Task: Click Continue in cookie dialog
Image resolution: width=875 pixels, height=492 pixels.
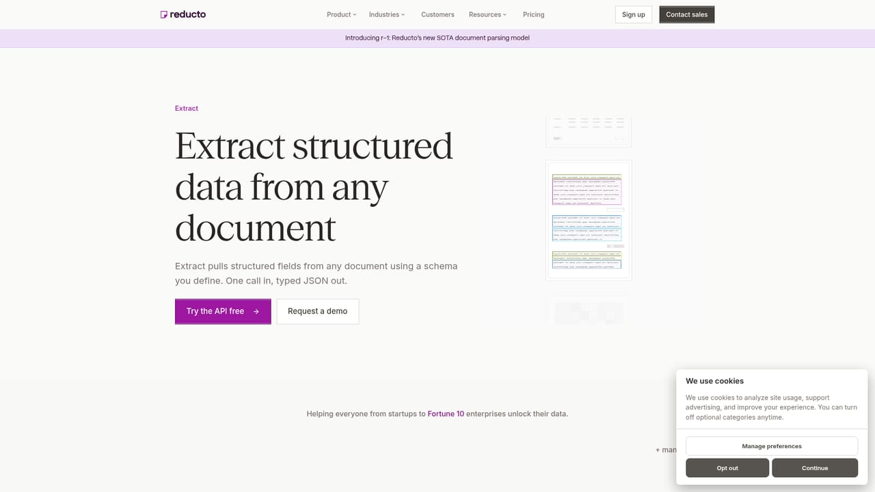Action: 815,468
